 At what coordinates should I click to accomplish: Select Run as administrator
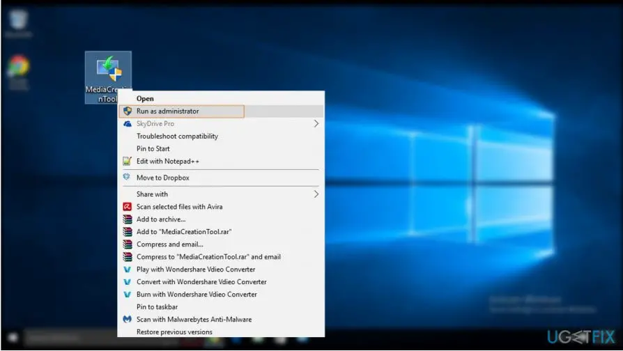point(221,111)
